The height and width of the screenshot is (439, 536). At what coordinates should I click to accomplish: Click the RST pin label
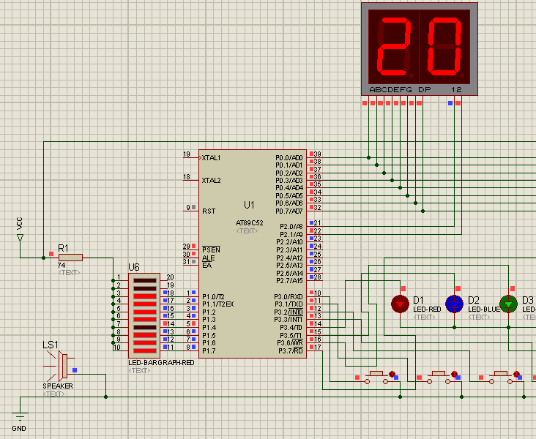point(209,211)
